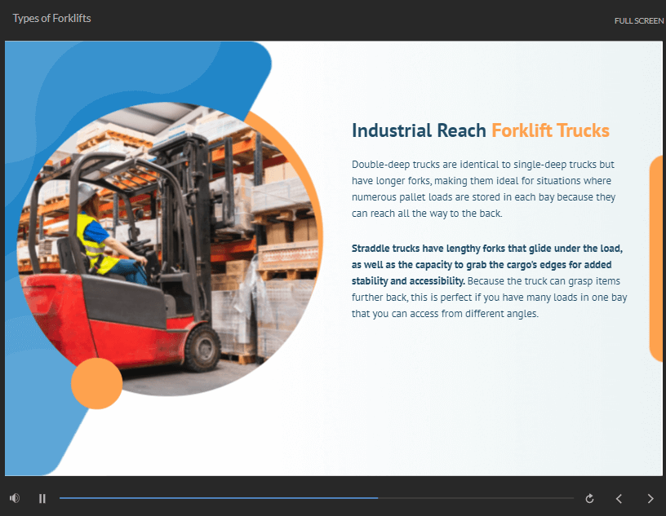Jump to the unplayed end of the seekbar
The width and height of the screenshot is (666, 516).
pyautogui.click(x=563, y=498)
